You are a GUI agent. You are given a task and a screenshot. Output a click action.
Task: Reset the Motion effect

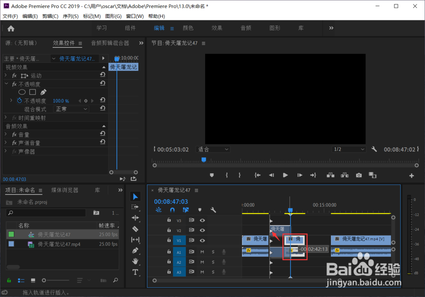[x=102, y=75]
